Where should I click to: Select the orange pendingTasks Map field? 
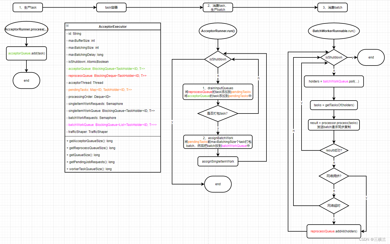point(113,90)
